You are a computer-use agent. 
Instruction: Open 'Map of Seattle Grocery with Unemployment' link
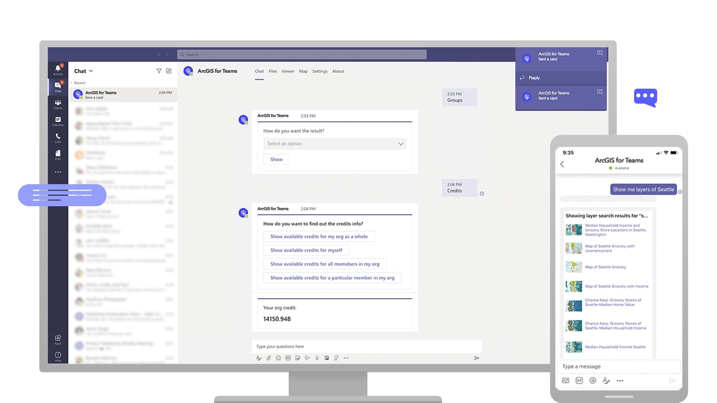point(609,248)
